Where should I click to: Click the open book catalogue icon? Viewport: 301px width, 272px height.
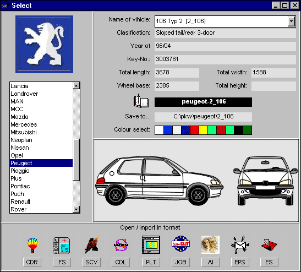pos(141,101)
